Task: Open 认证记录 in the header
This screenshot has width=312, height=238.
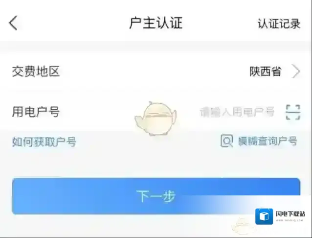Action: [279, 24]
